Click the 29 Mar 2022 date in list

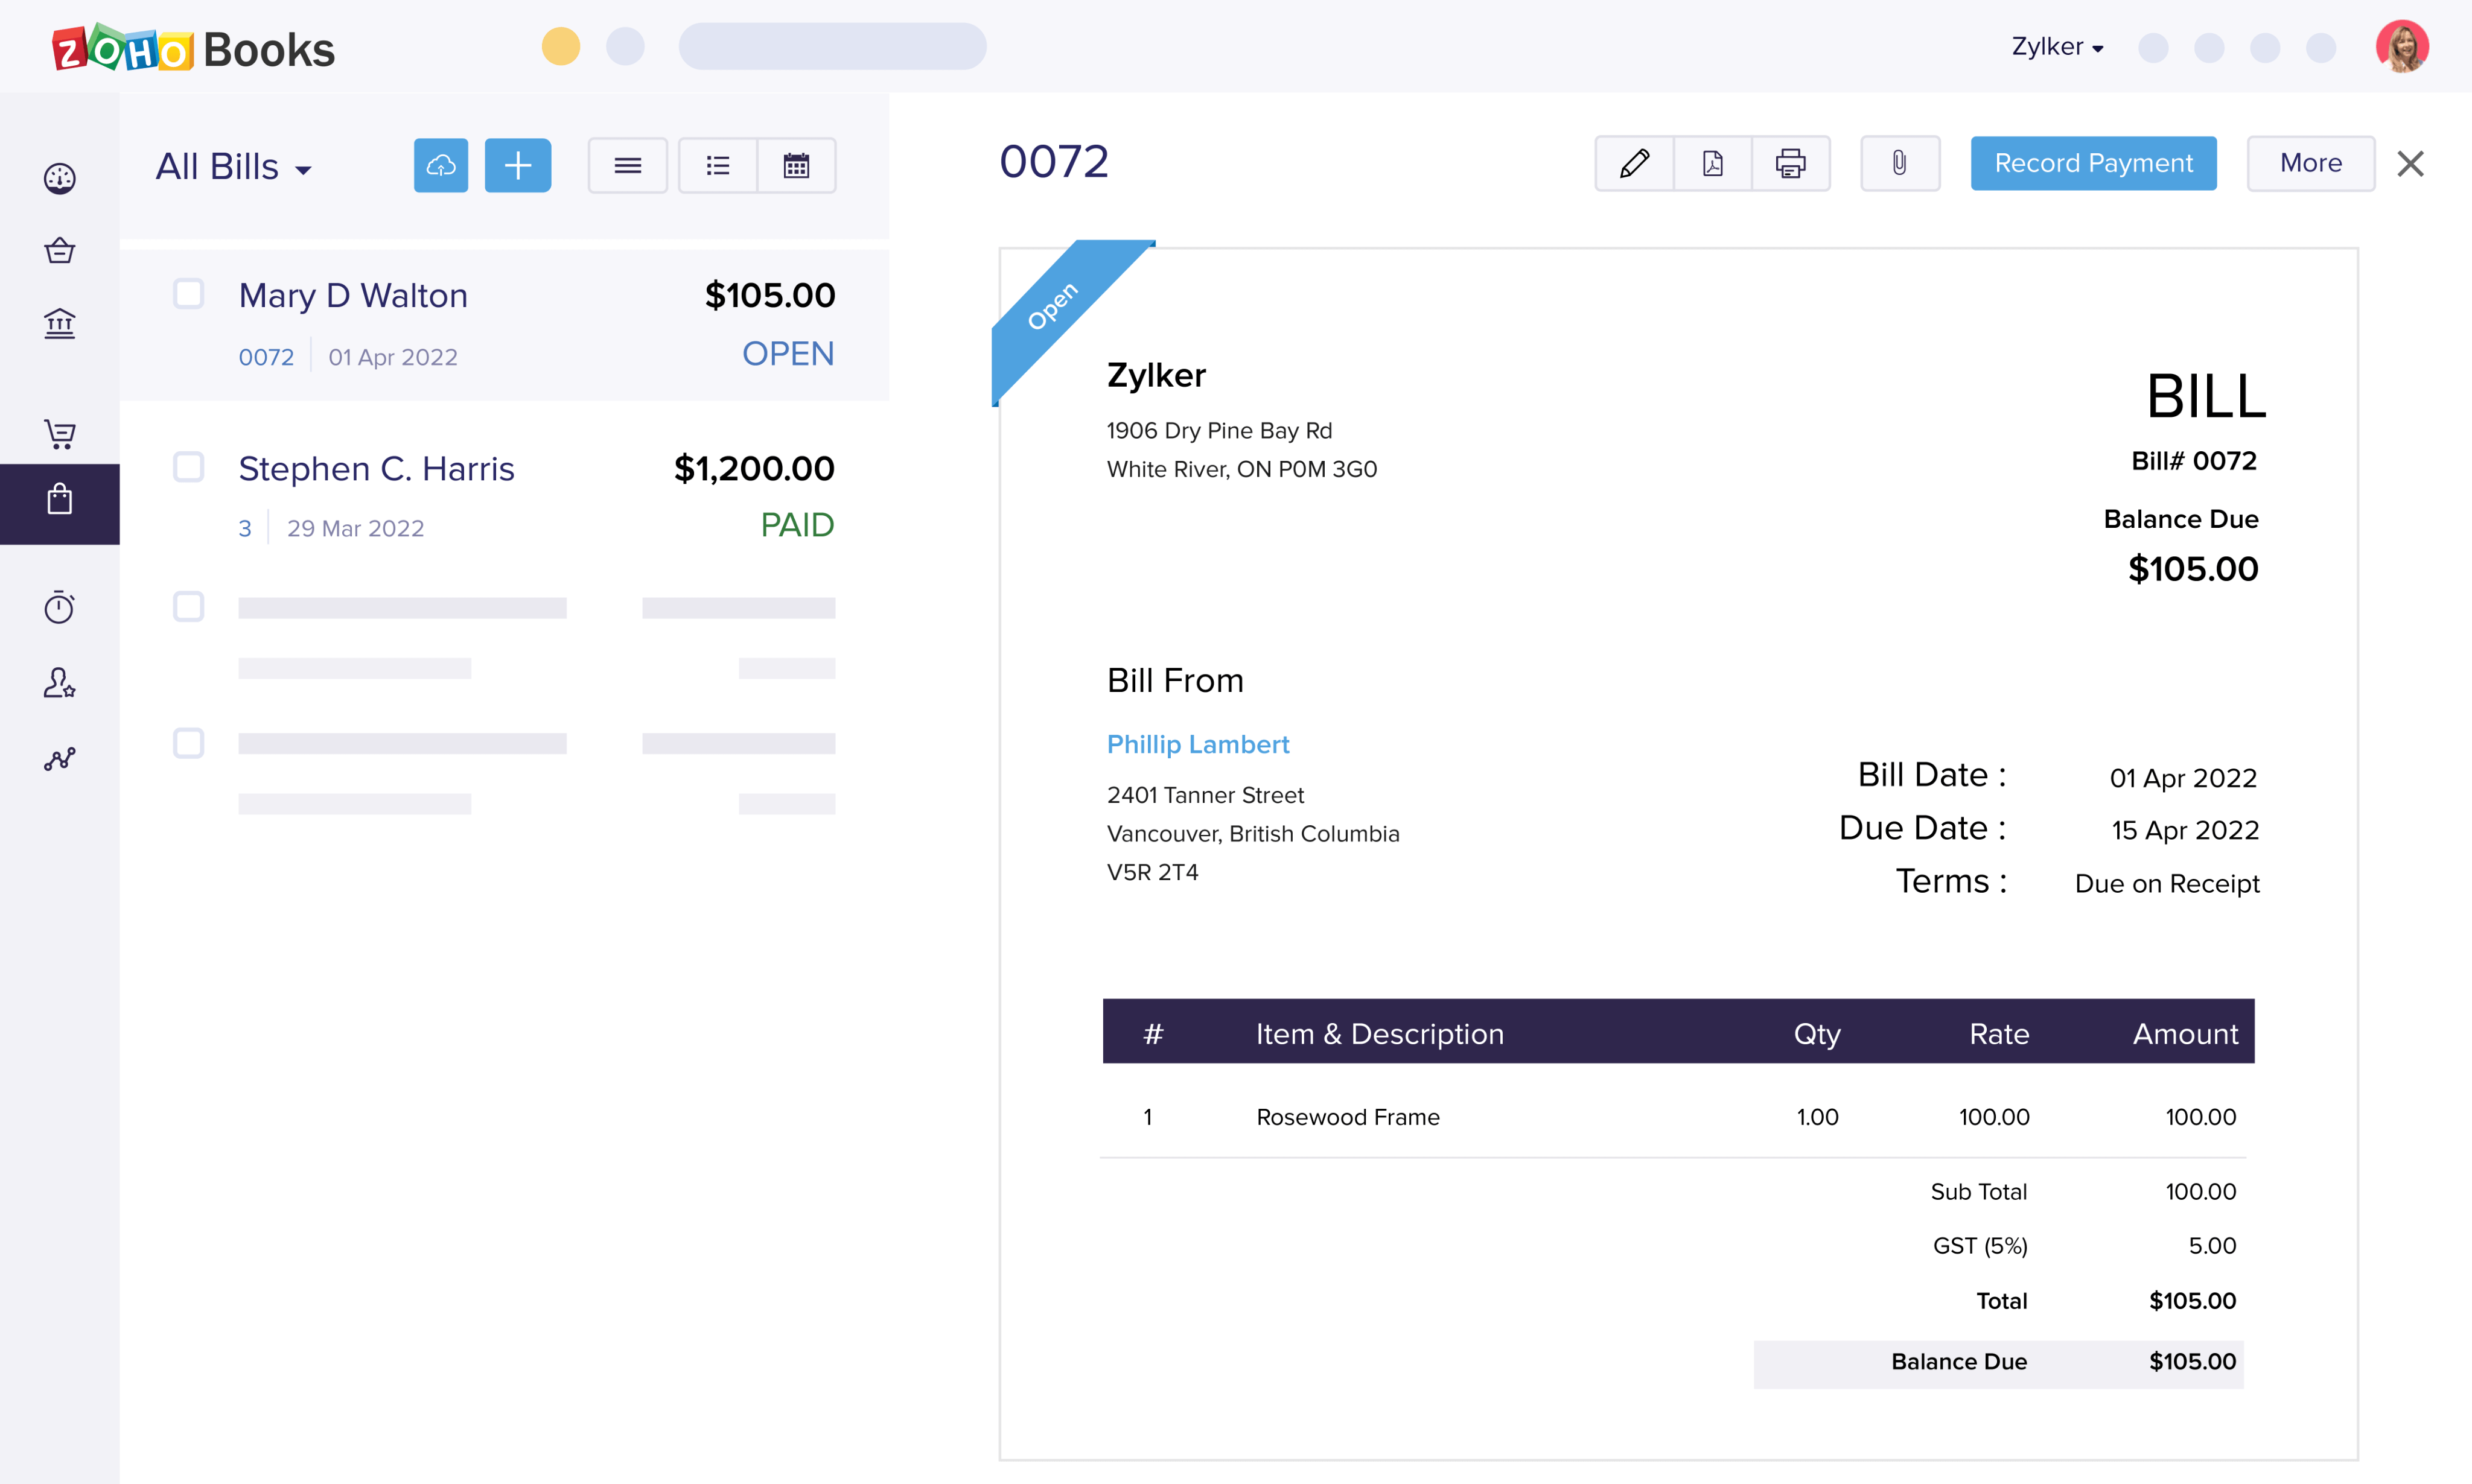355,528
